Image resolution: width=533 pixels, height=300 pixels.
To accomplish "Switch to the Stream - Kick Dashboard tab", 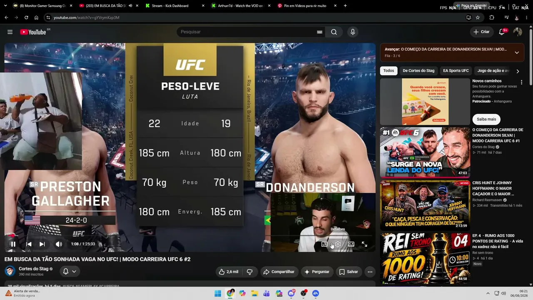I will [x=175, y=6].
